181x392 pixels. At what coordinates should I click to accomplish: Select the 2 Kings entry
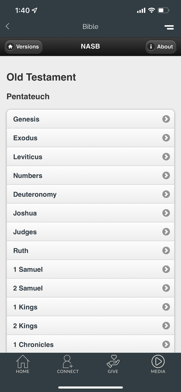click(x=90, y=326)
